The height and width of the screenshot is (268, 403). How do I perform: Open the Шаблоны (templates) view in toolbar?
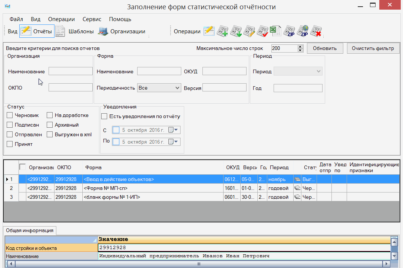tap(75, 31)
